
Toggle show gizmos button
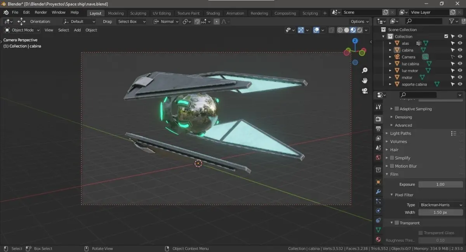301,30
